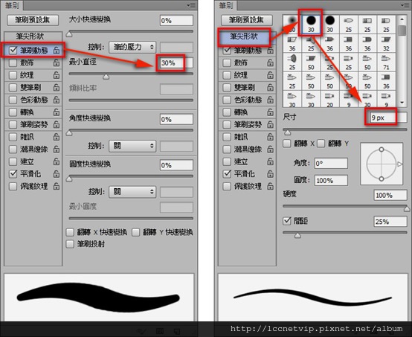Toggle lock beside 濕邊緣 in right panel
This screenshot has height=337, width=412.
(270, 149)
